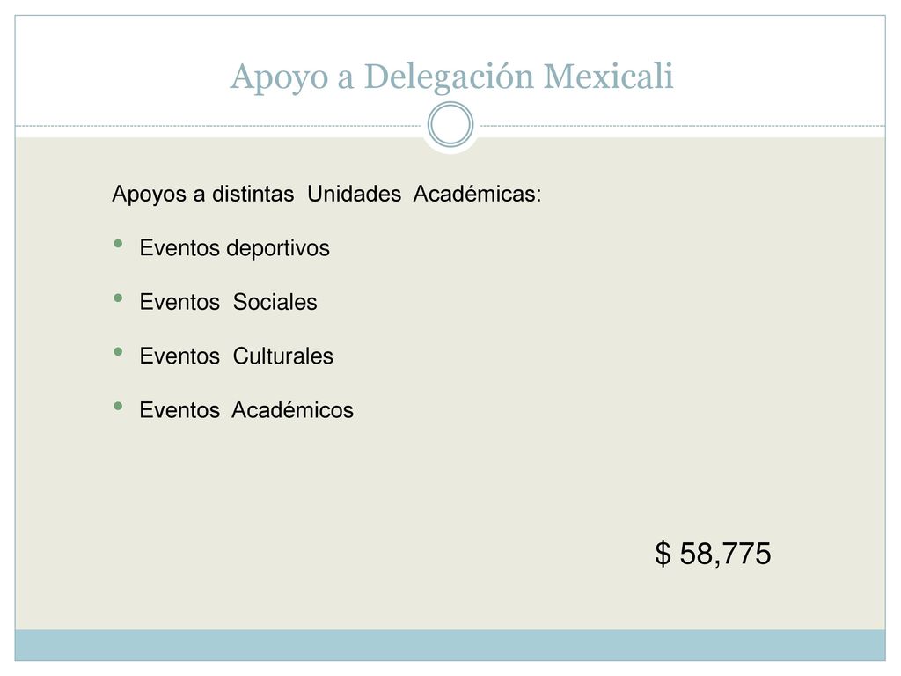
Task: Select the Eventos Sociales bullet text
Action: coord(228,302)
